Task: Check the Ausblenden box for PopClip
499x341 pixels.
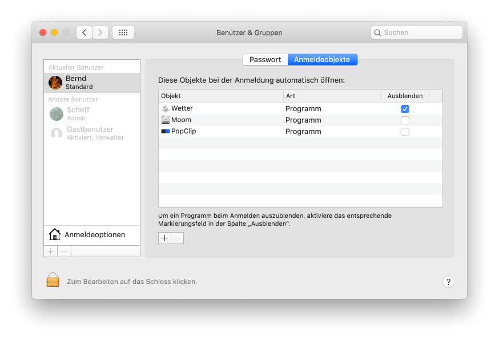Action: pos(405,132)
